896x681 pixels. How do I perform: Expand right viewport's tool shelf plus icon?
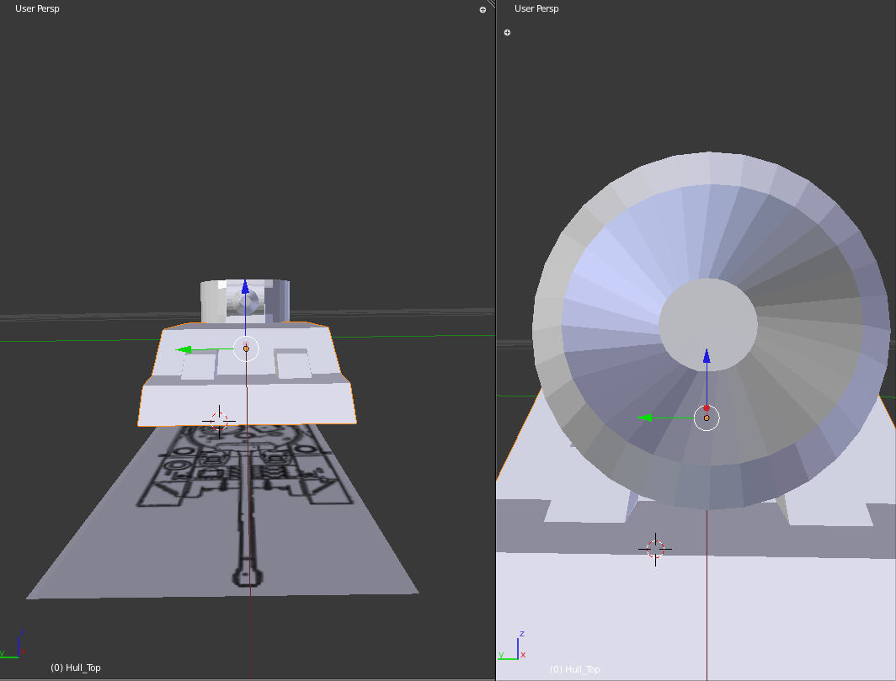pos(507,33)
